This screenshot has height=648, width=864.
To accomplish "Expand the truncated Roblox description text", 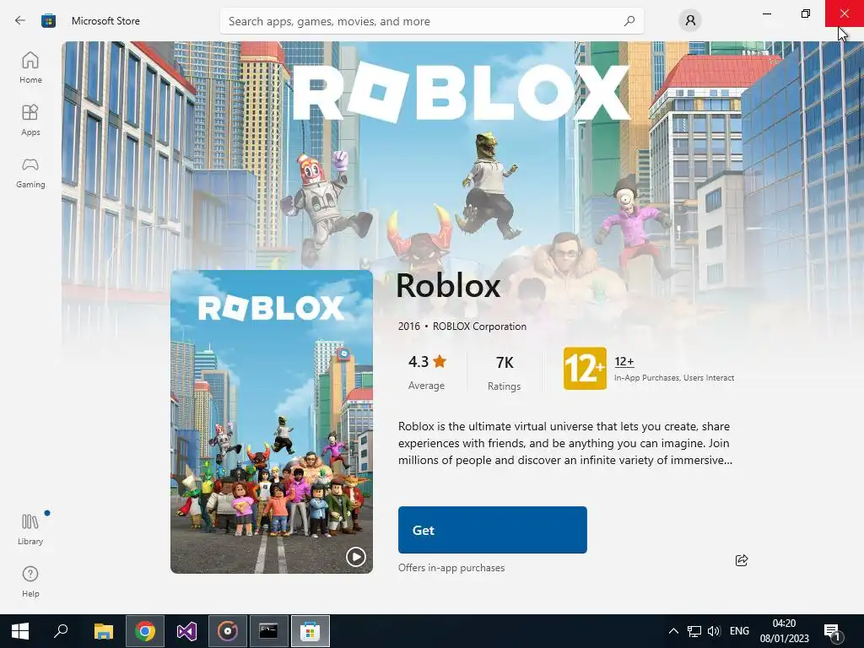I will 564,443.
